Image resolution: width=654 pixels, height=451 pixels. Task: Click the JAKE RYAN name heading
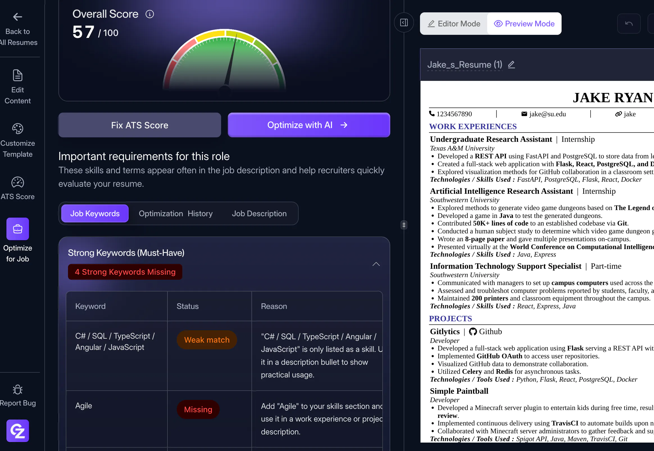(613, 98)
